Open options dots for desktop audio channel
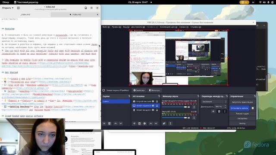Image resolution: width=276 pixels, height=155 pixels. [x=194, y=118]
